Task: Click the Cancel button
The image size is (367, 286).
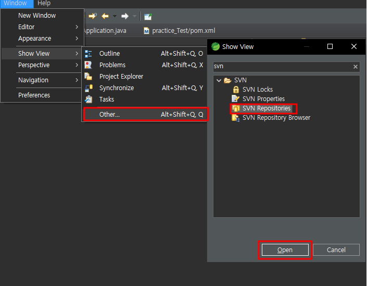Action: tap(336, 250)
